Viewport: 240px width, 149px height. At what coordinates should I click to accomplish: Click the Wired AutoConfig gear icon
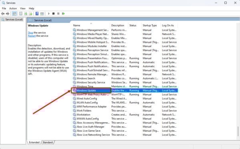pyautogui.click(x=74, y=98)
